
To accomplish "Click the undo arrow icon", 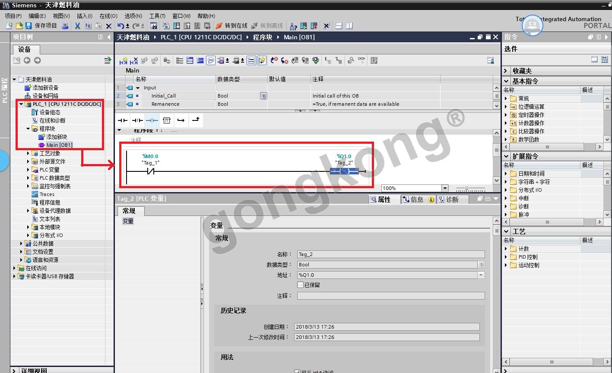I will coord(121,26).
